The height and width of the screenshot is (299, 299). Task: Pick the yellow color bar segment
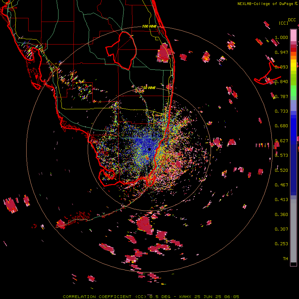click(x=293, y=65)
